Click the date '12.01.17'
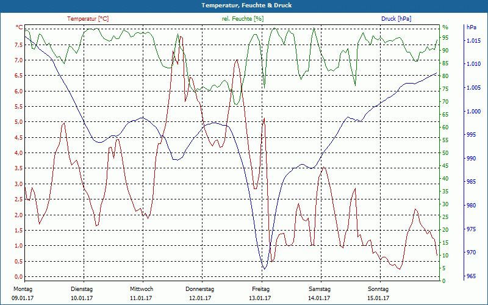Screen dimensions: 488x305 pyautogui.click(x=200, y=298)
